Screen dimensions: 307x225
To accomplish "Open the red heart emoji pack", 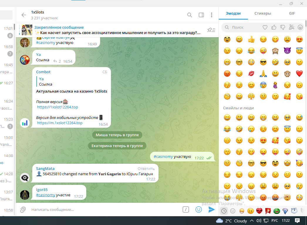I will click(x=259, y=211).
